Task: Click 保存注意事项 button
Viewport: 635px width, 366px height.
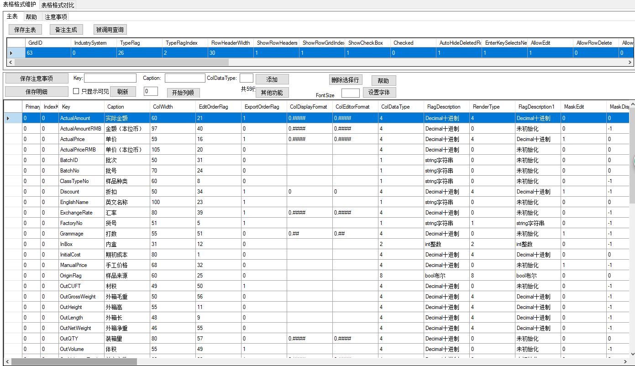Action: point(37,78)
